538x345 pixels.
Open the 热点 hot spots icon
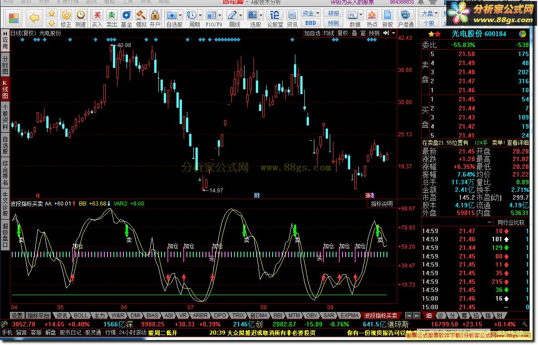click(x=372, y=19)
